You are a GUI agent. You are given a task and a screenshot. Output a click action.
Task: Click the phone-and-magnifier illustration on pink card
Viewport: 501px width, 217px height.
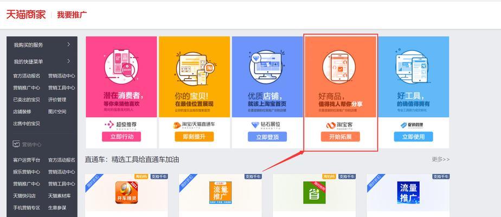tap(121, 66)
